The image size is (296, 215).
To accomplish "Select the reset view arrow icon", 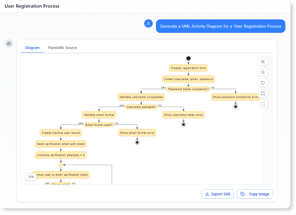I will coord(263,83).
